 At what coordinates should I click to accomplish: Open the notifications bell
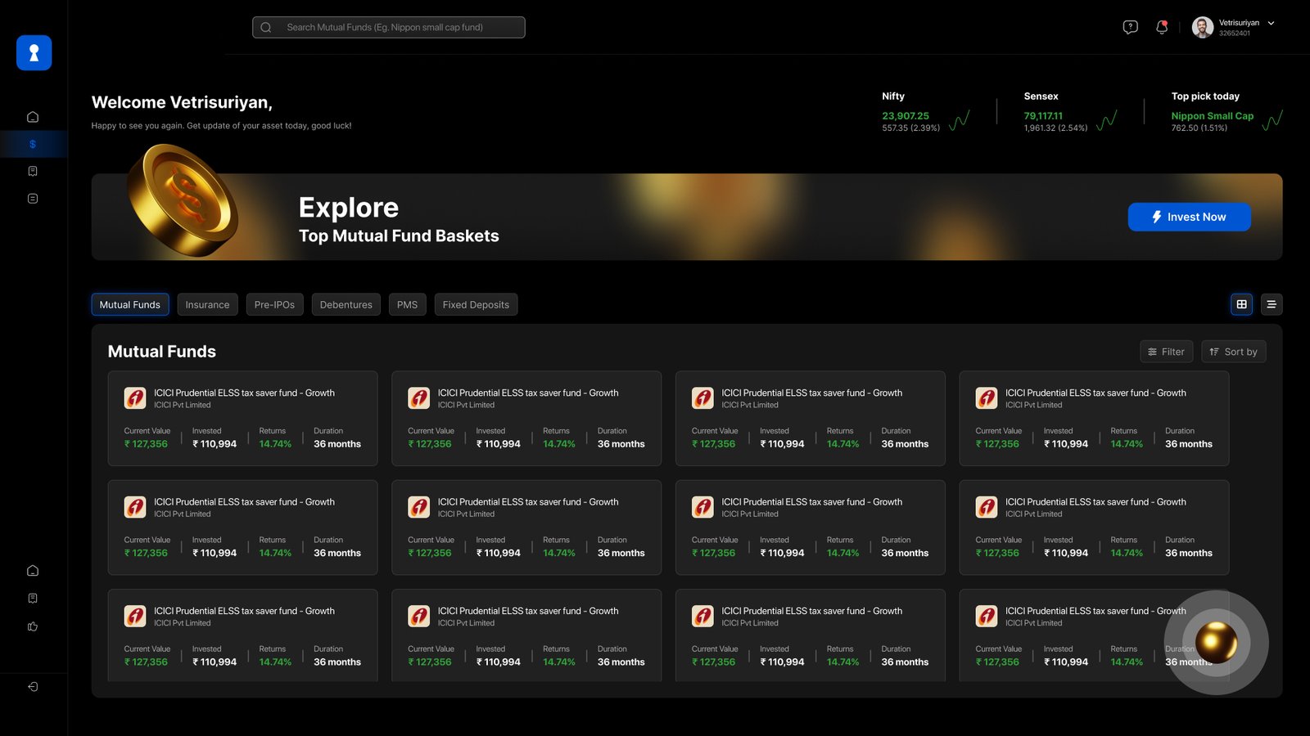1162,27
